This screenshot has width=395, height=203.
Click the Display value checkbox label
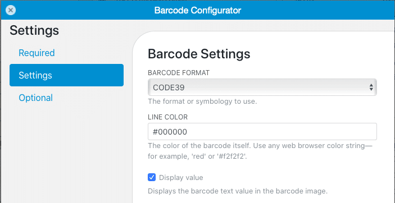click(x=181, y=178)
